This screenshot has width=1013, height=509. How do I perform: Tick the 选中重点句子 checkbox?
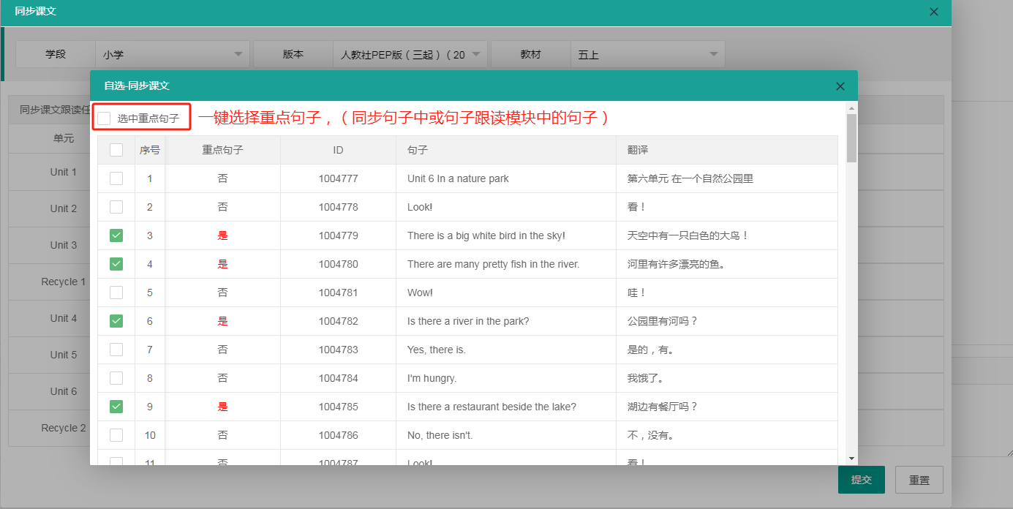coord(104,118)
